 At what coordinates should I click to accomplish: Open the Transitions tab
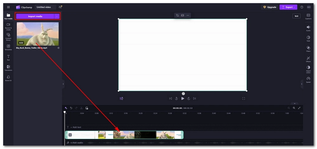[8, 68]
